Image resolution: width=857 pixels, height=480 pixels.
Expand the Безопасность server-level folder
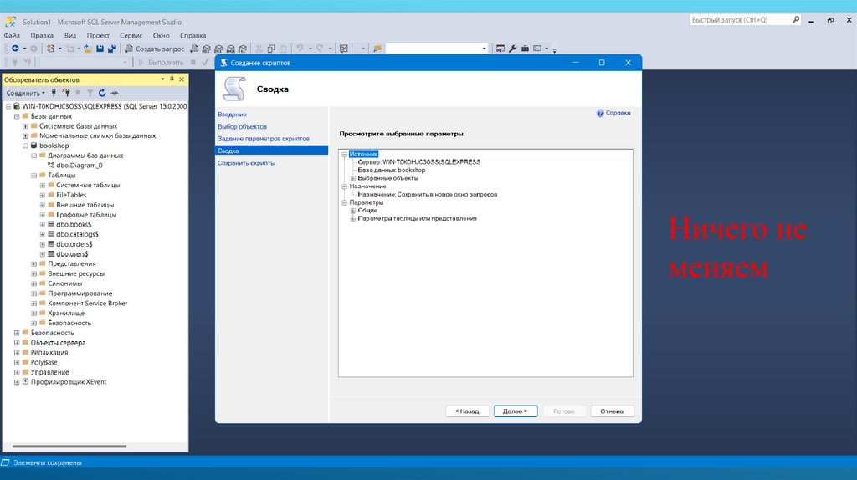pos(17,333)
